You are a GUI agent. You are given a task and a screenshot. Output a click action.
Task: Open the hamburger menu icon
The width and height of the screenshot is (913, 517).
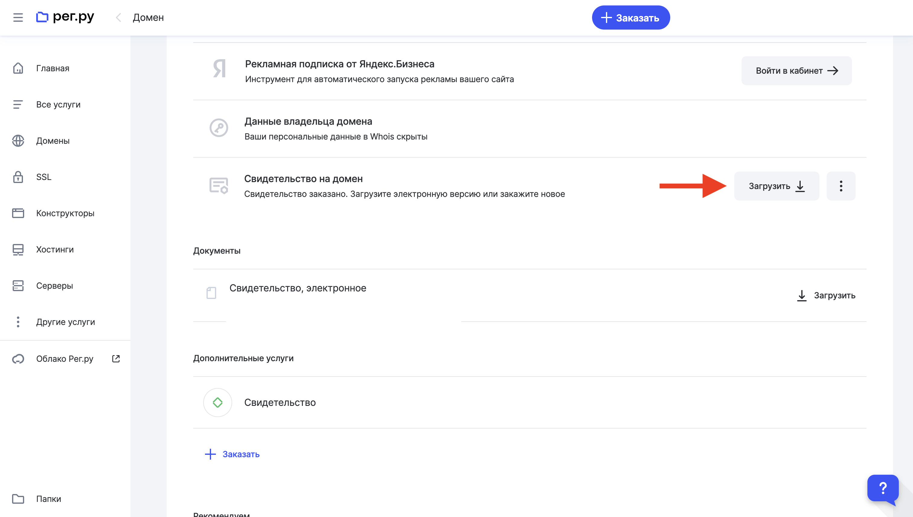point(18,18)
